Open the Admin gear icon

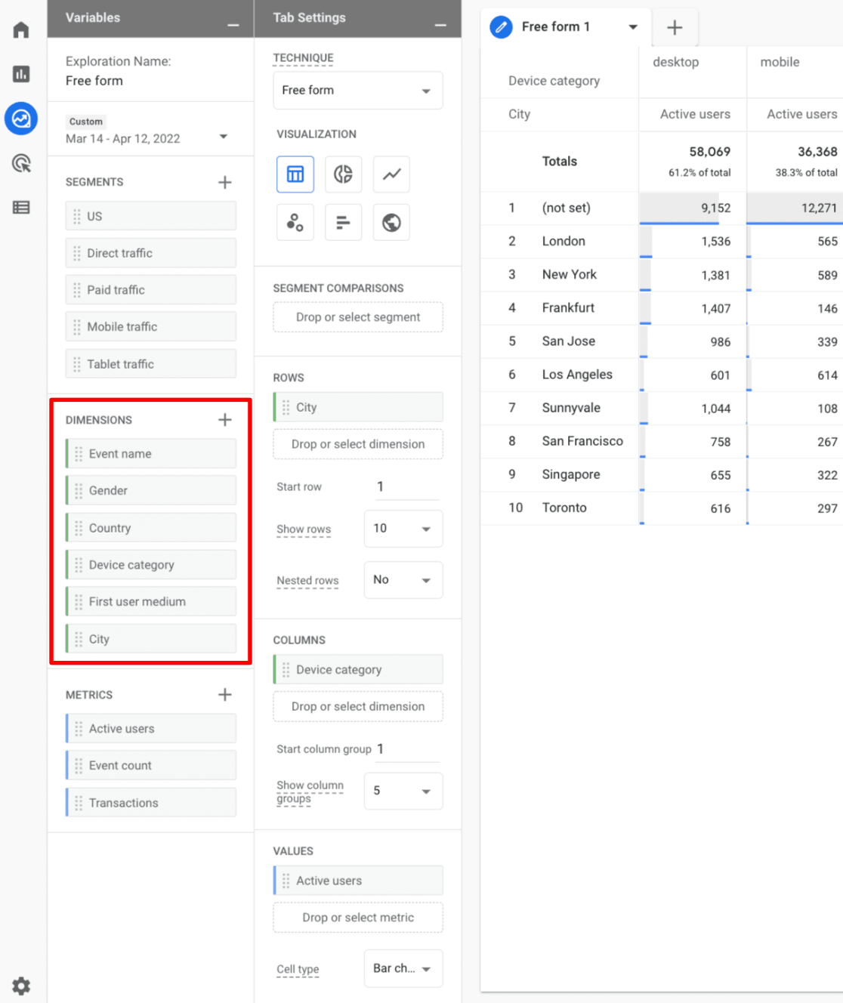pos(20,986)
